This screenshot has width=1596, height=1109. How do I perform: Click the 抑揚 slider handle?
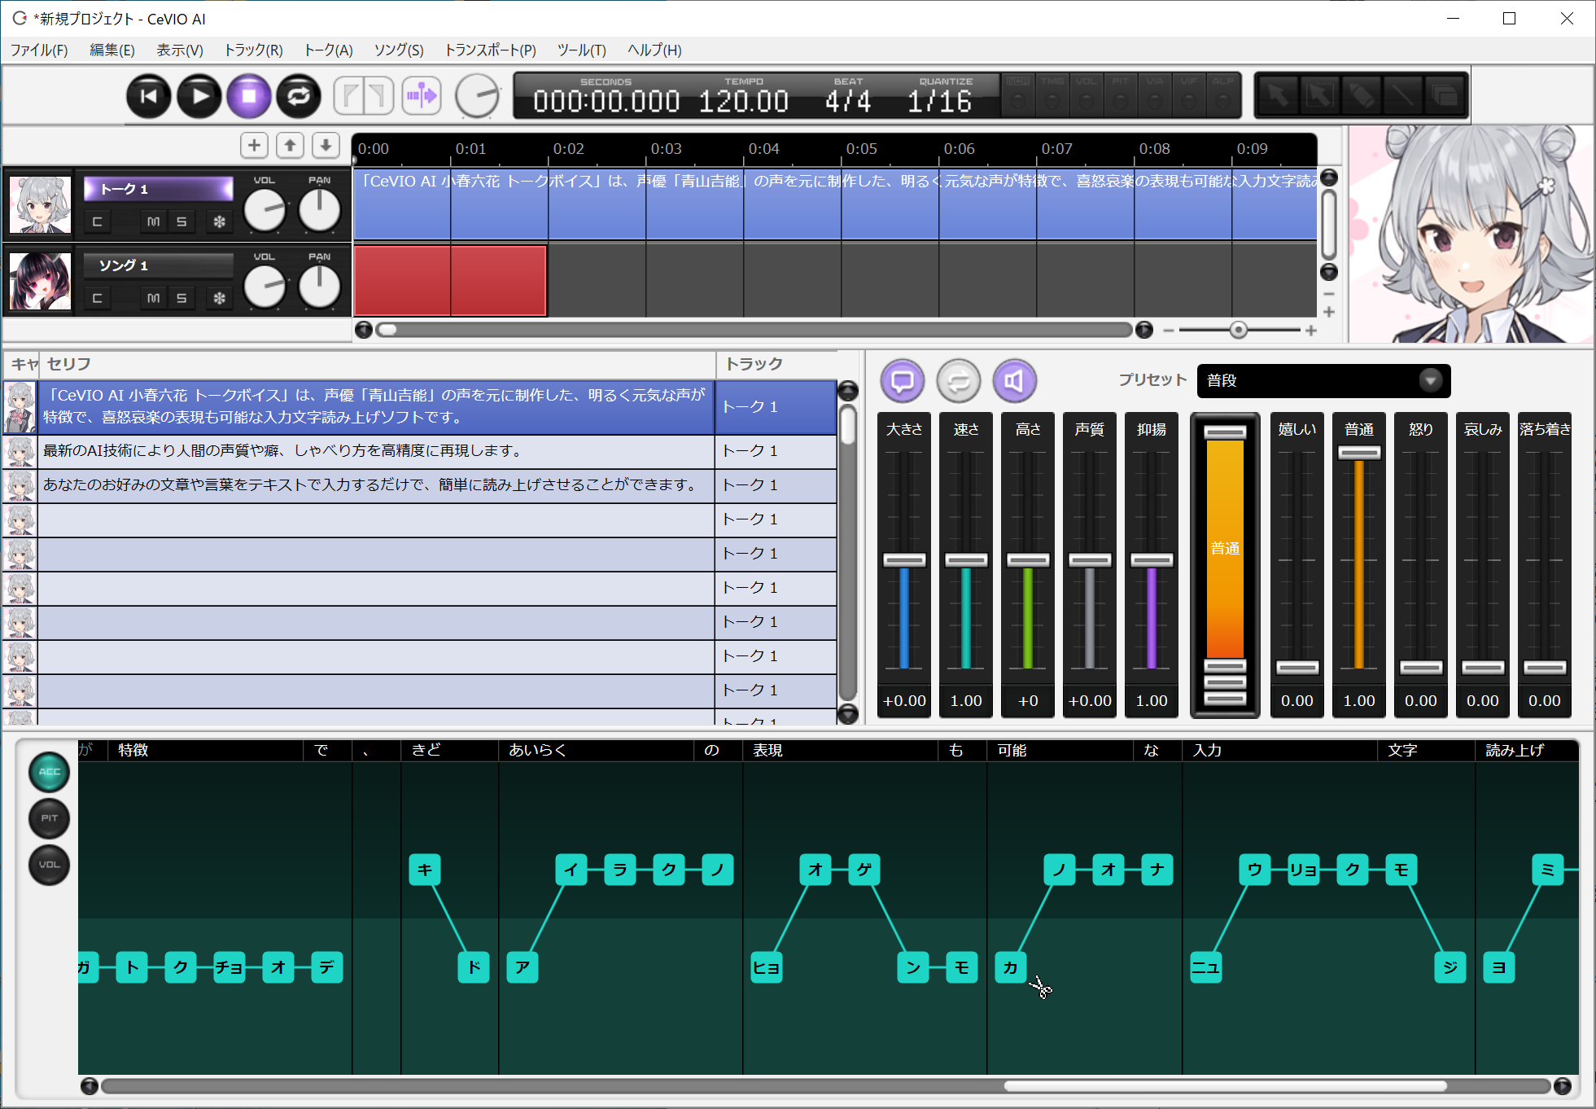coord(1152,560)
